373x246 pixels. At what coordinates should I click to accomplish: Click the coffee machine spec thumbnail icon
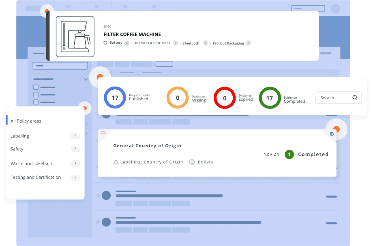[x=74, y=36]
